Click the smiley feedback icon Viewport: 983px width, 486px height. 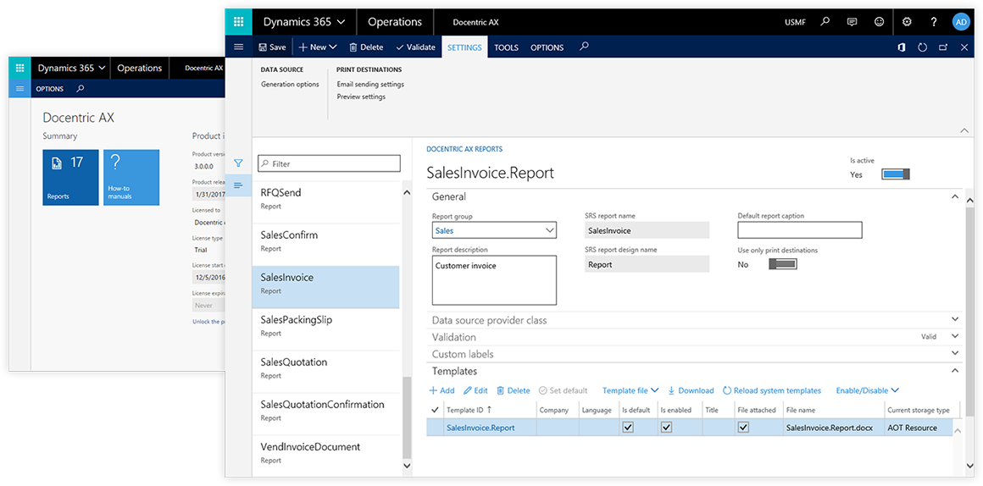tap(879, 22)
